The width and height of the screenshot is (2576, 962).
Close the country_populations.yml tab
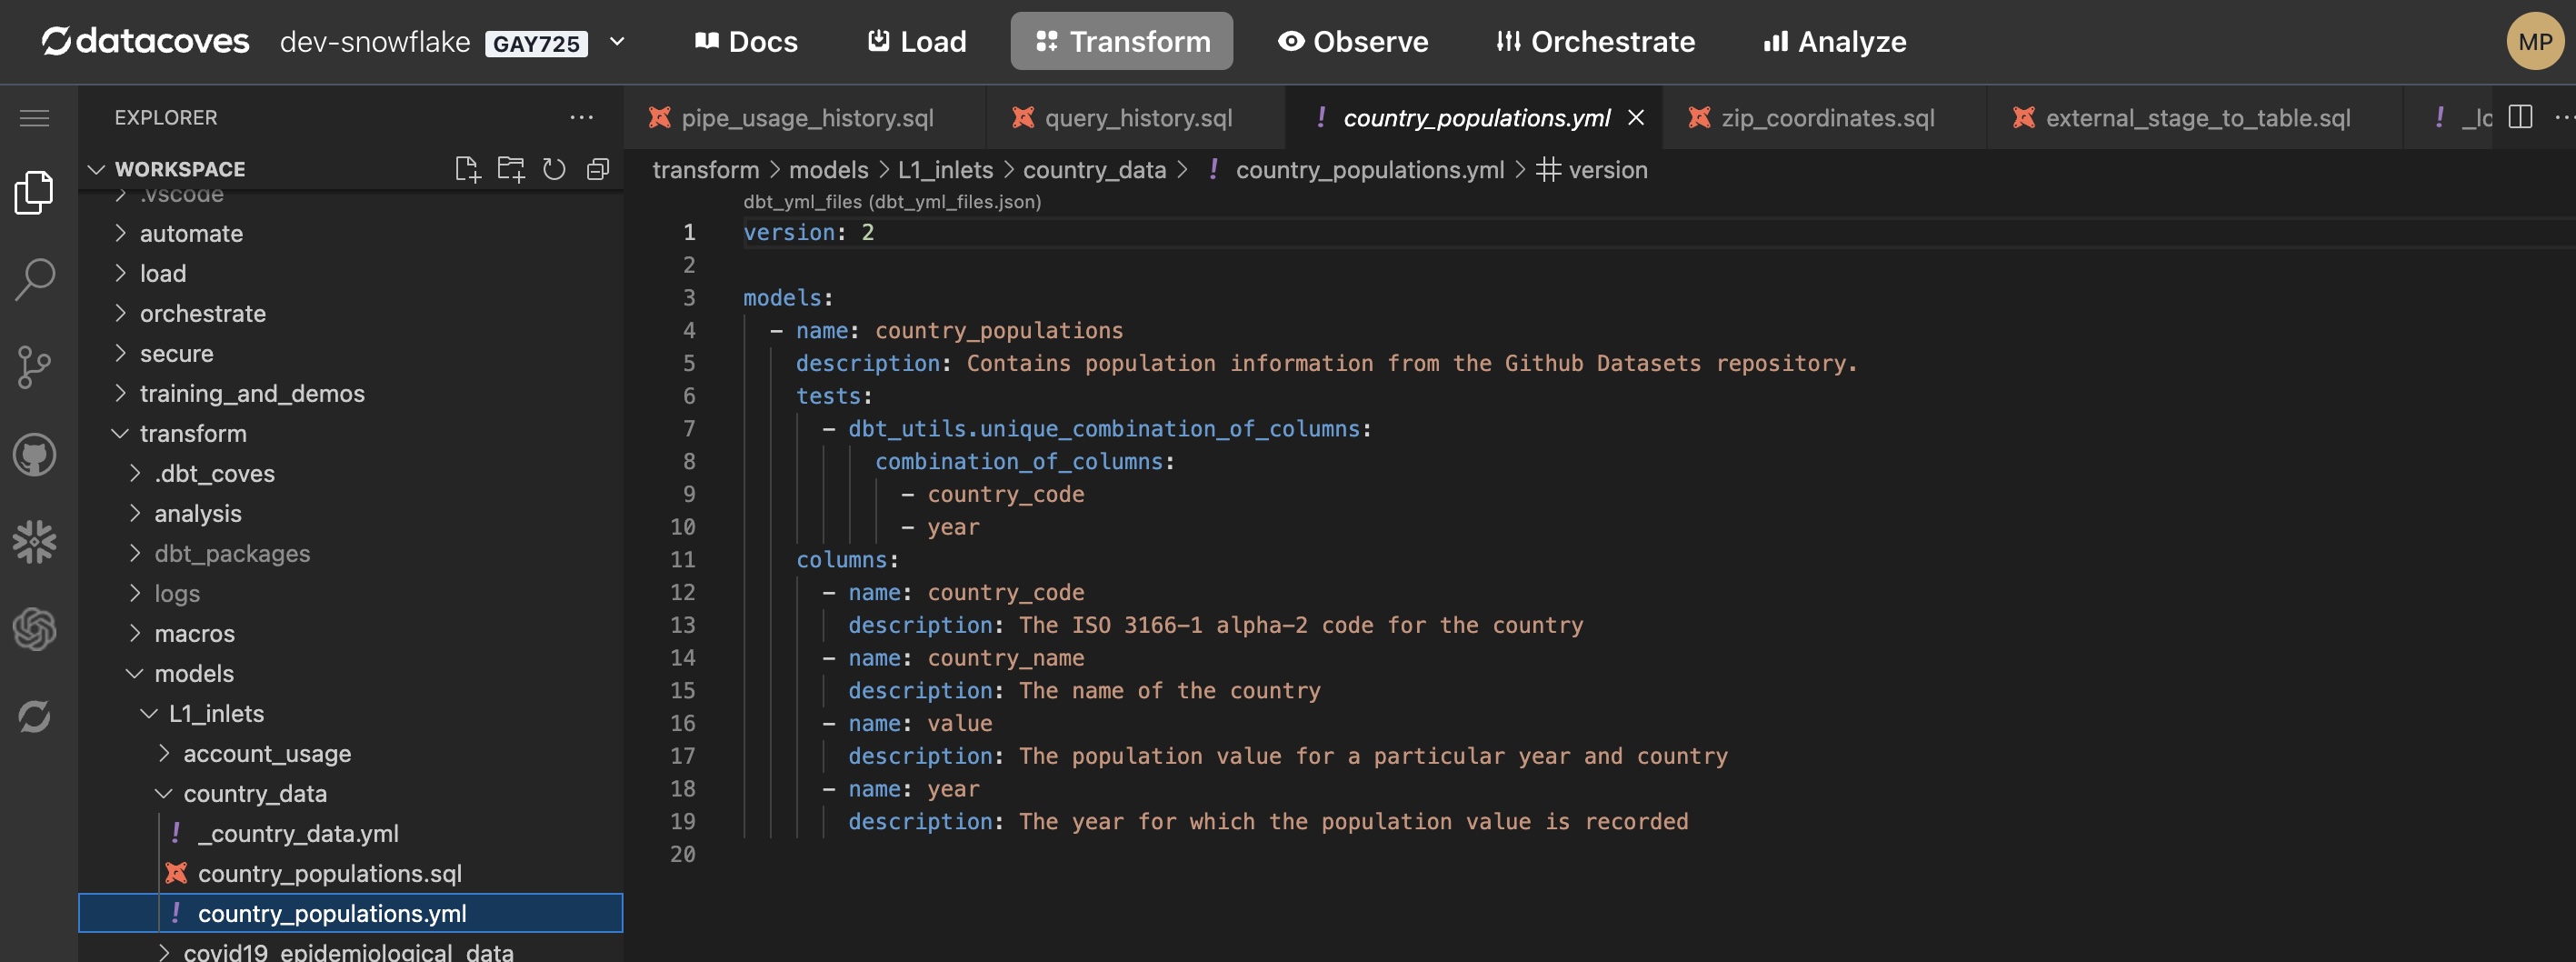tap(1636, 117)
